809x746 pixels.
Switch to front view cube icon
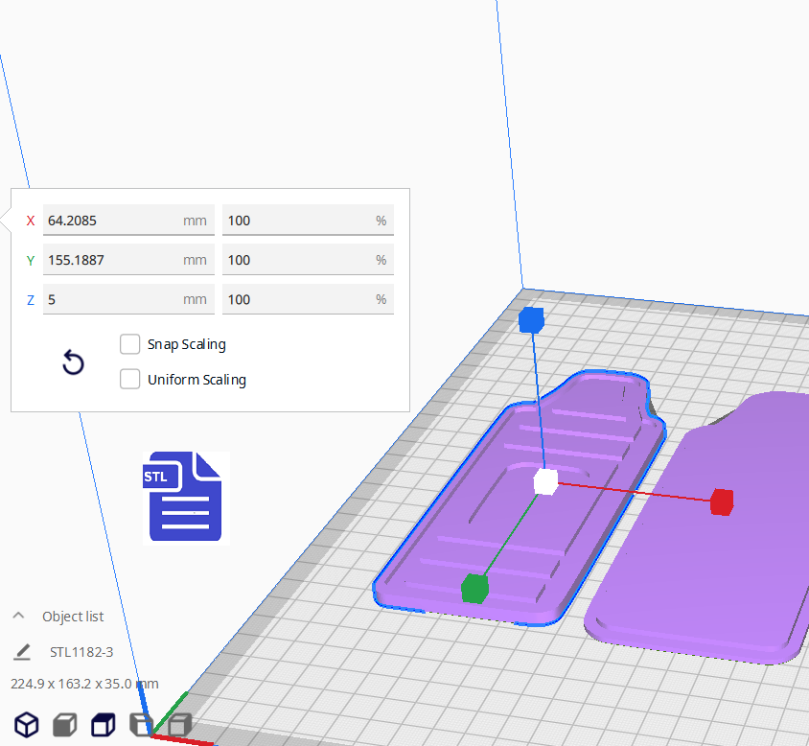64,725
